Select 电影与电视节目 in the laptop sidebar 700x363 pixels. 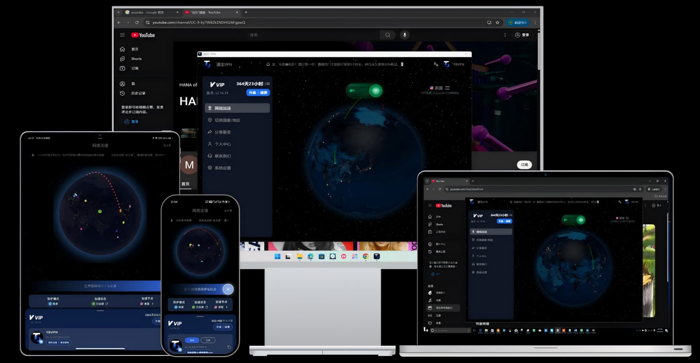[444, 308]
